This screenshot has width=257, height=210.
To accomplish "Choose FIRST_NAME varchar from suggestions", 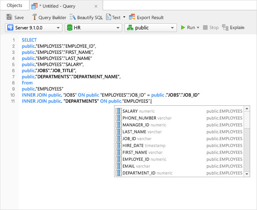I will [x=179, y=152].
